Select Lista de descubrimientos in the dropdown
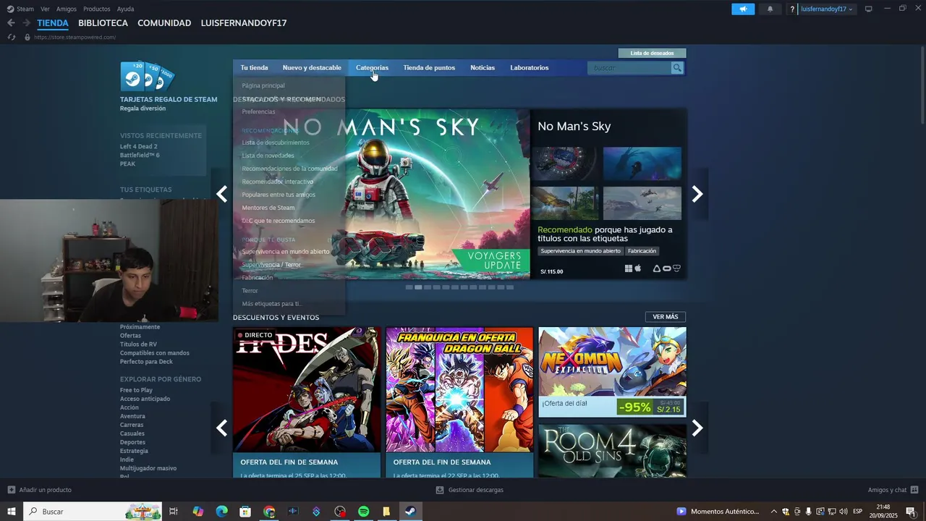 click(276, 143)
